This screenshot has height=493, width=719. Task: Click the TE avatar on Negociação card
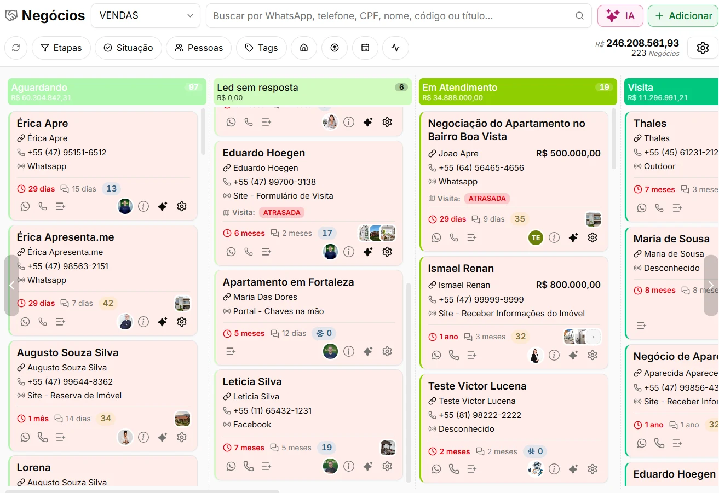(x=536, y=237)
